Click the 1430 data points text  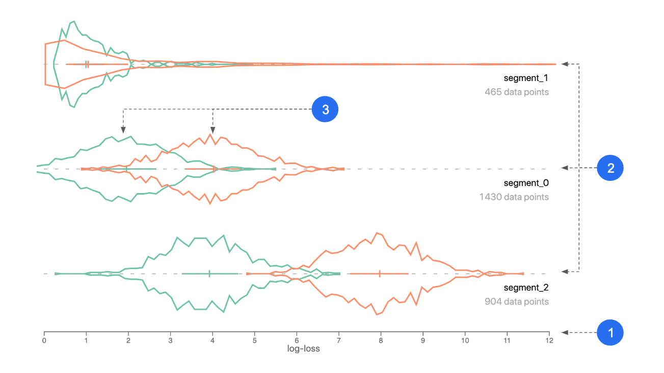click(x=514, y=197)
